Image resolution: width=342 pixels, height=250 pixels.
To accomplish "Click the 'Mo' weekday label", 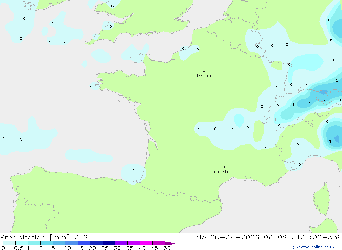I will (x=201, y=237).
